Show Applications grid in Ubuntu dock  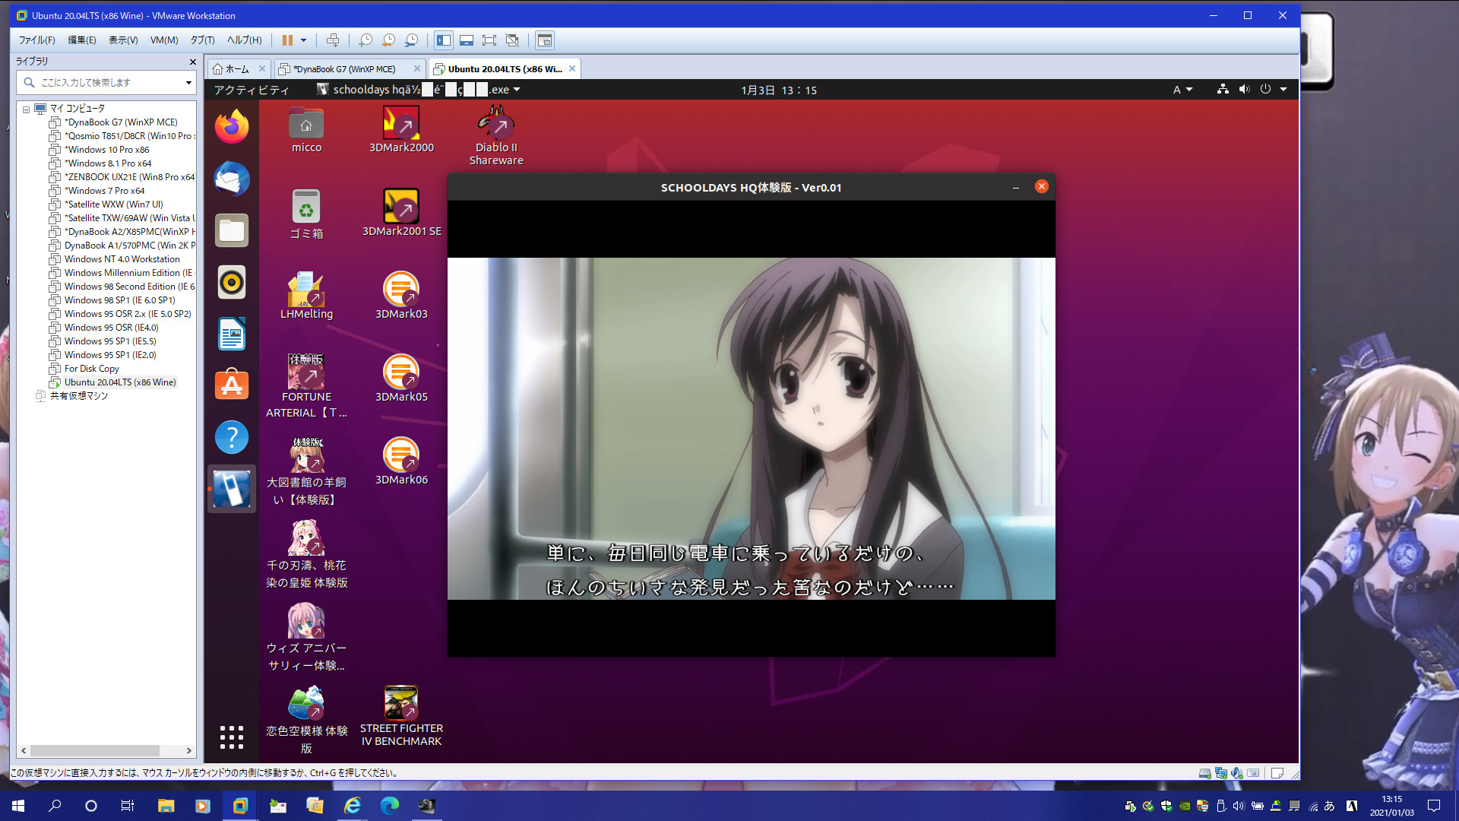click(232, 737)
